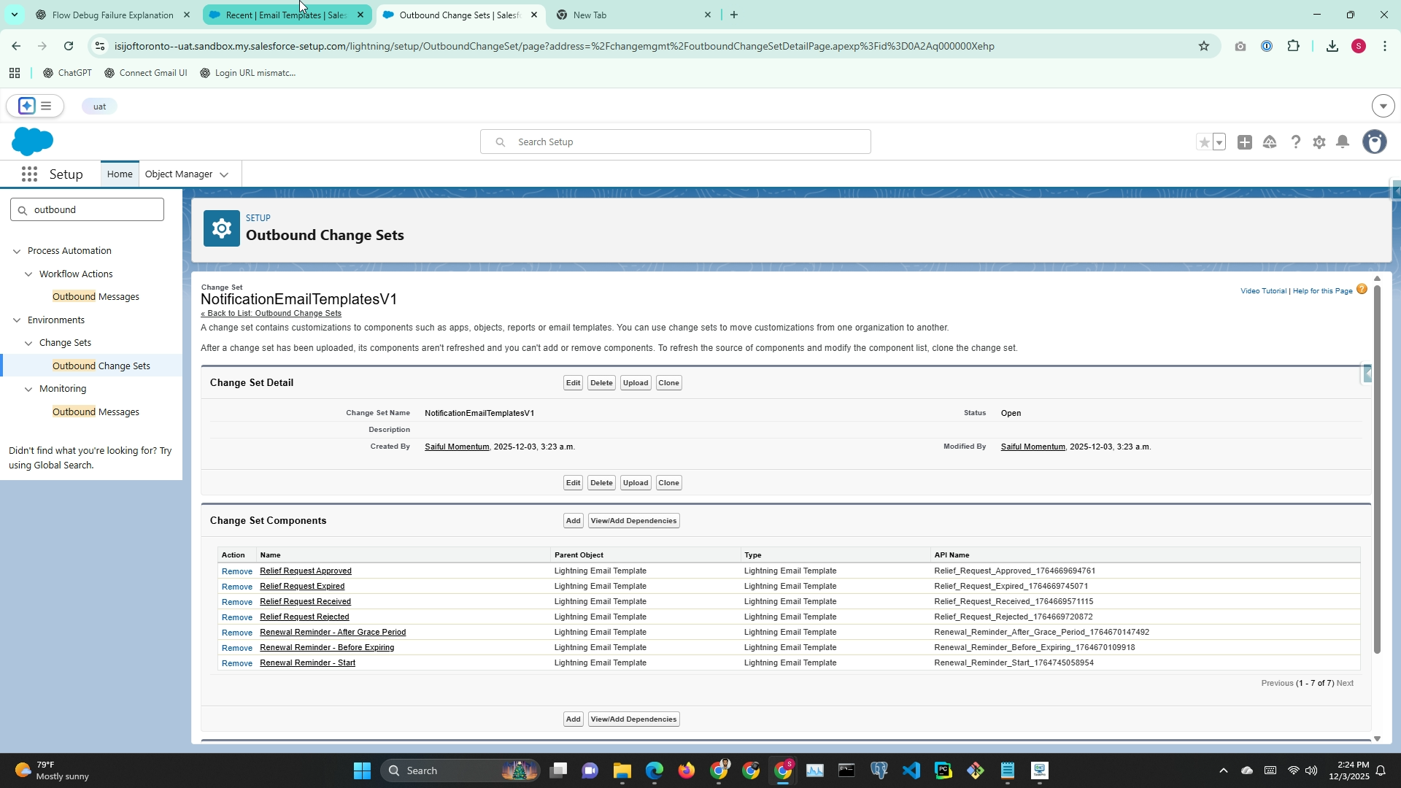
Task: Click the top Upload button
Action: [x=635, y=383]
